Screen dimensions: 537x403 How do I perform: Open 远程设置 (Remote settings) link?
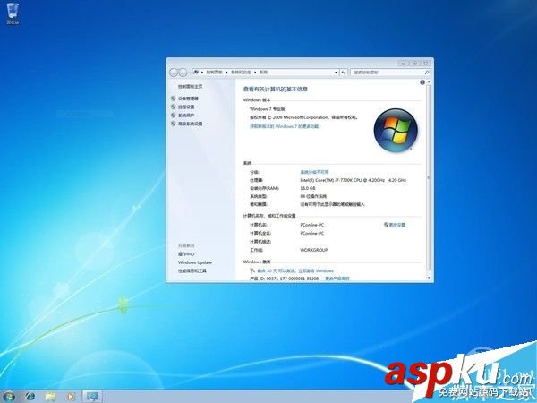click(x=186, y=107)
